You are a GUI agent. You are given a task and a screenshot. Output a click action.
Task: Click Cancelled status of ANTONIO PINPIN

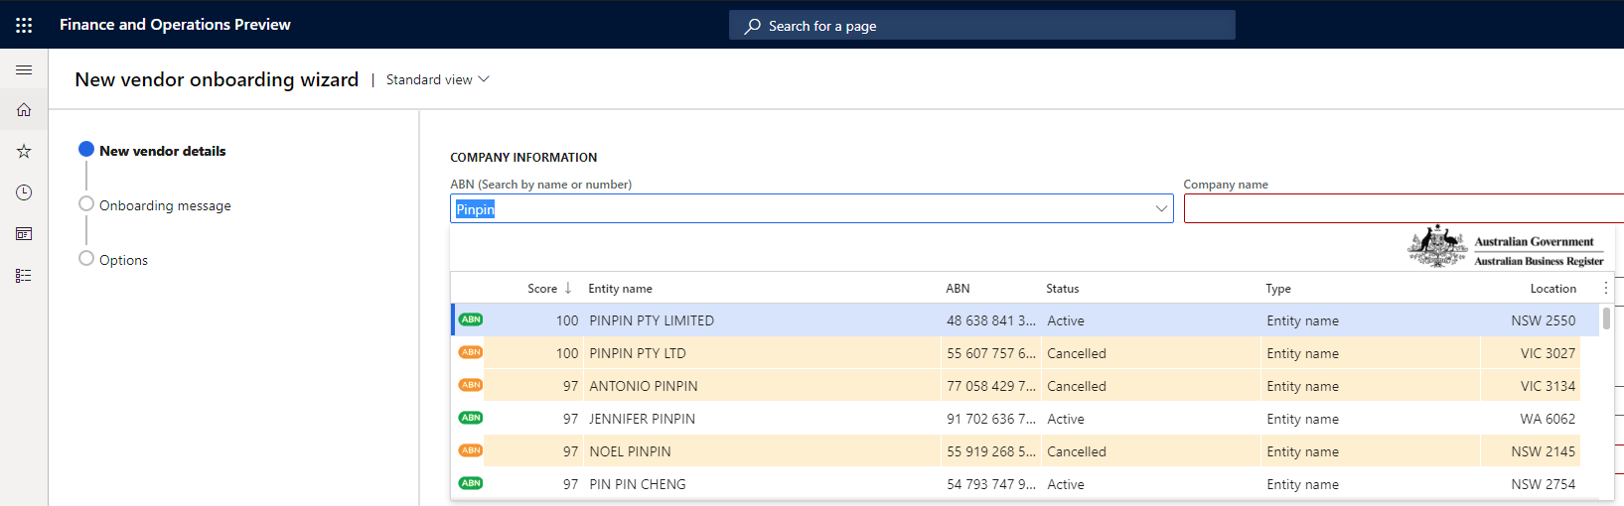(x=1077, y=386)
